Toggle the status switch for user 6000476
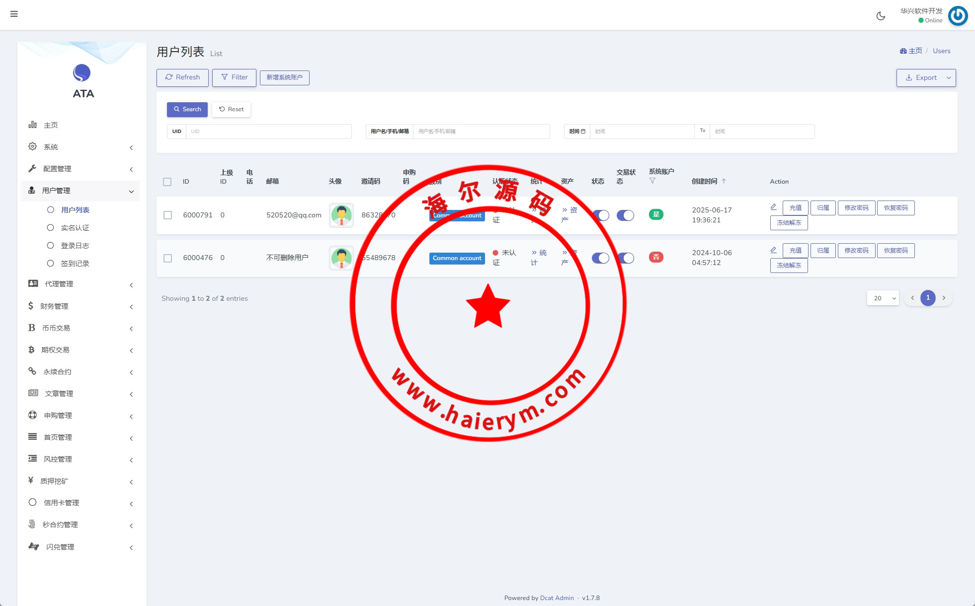The image size is (975, 606). 600,258
